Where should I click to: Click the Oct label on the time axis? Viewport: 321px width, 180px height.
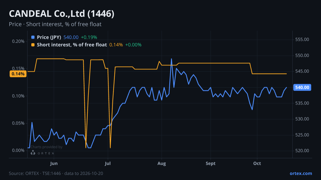(x=257, y=163)
